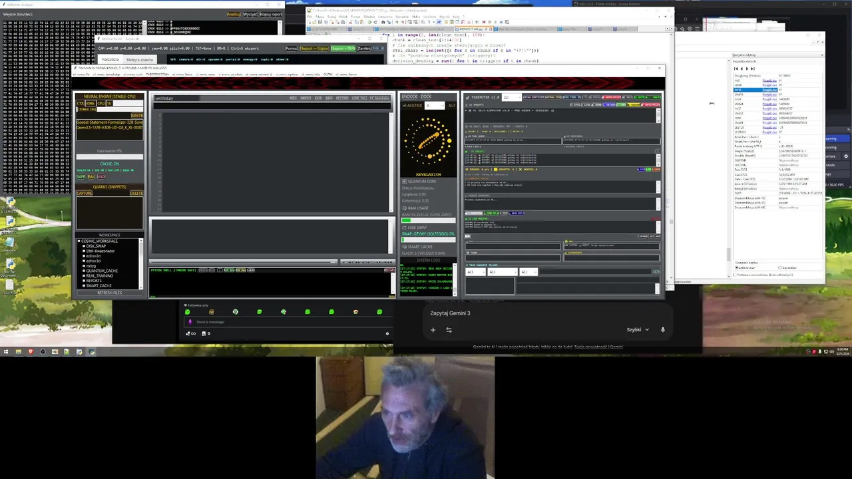The width and height of the screenshot is (852, 479).
Task: Click the workspace file tree scrollbar
Action: pos(140,263)
